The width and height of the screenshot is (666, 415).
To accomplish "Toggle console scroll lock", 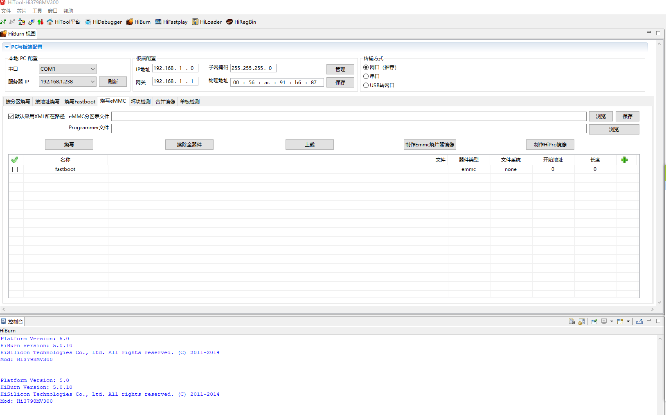I will (x=581, y=321).
